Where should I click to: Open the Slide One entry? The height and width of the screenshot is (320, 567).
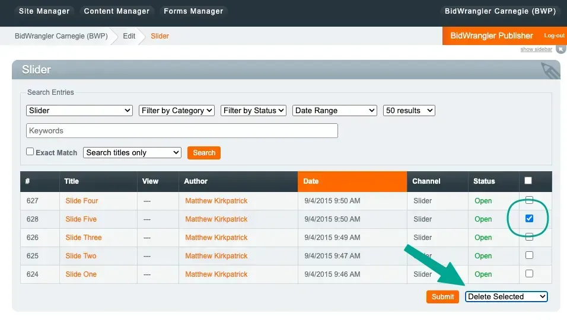81,274
